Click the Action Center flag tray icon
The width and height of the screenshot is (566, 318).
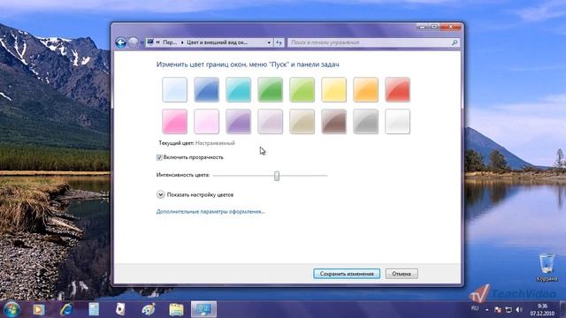[x=498, y=310]
